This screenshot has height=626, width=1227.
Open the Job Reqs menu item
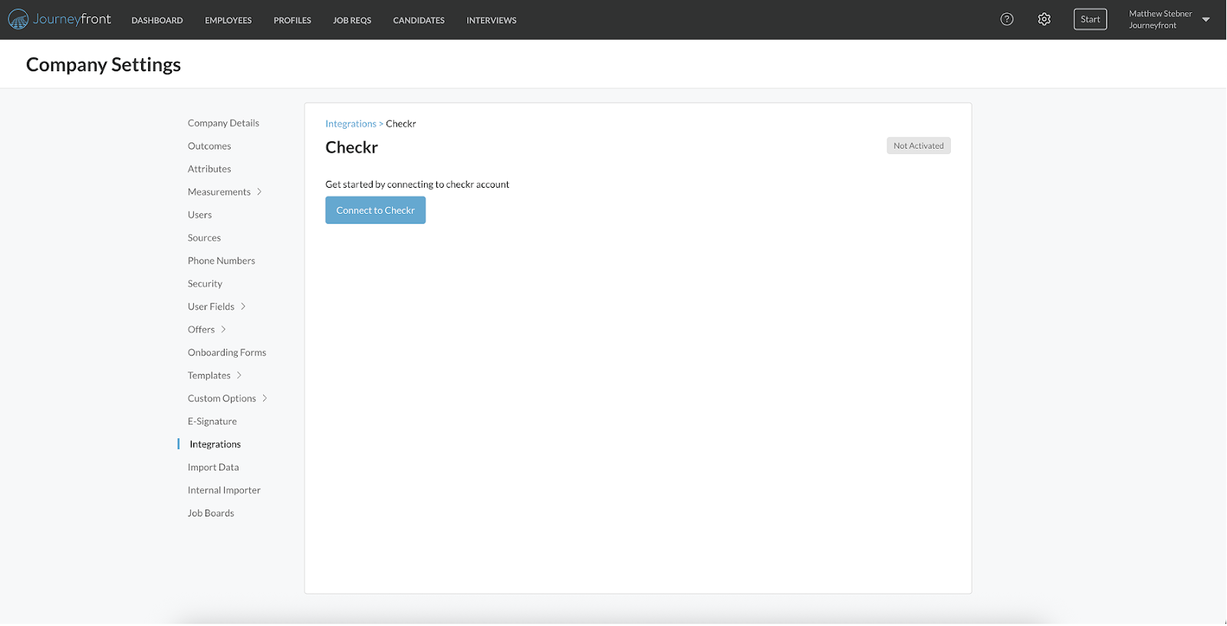pyautogui.click(x=352, y=21)
